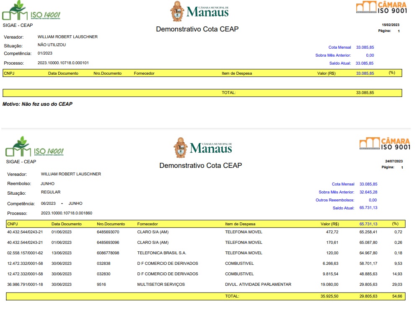Select document number "9516"
The image size is (417, 316).
(x=101, y=285)
